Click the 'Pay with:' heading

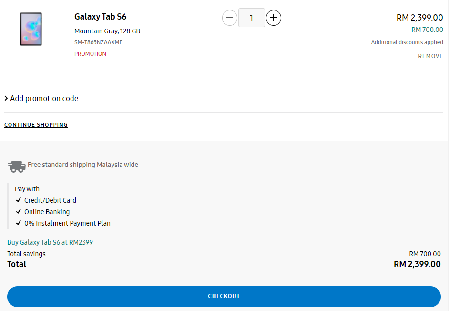(x=28, y=189)
